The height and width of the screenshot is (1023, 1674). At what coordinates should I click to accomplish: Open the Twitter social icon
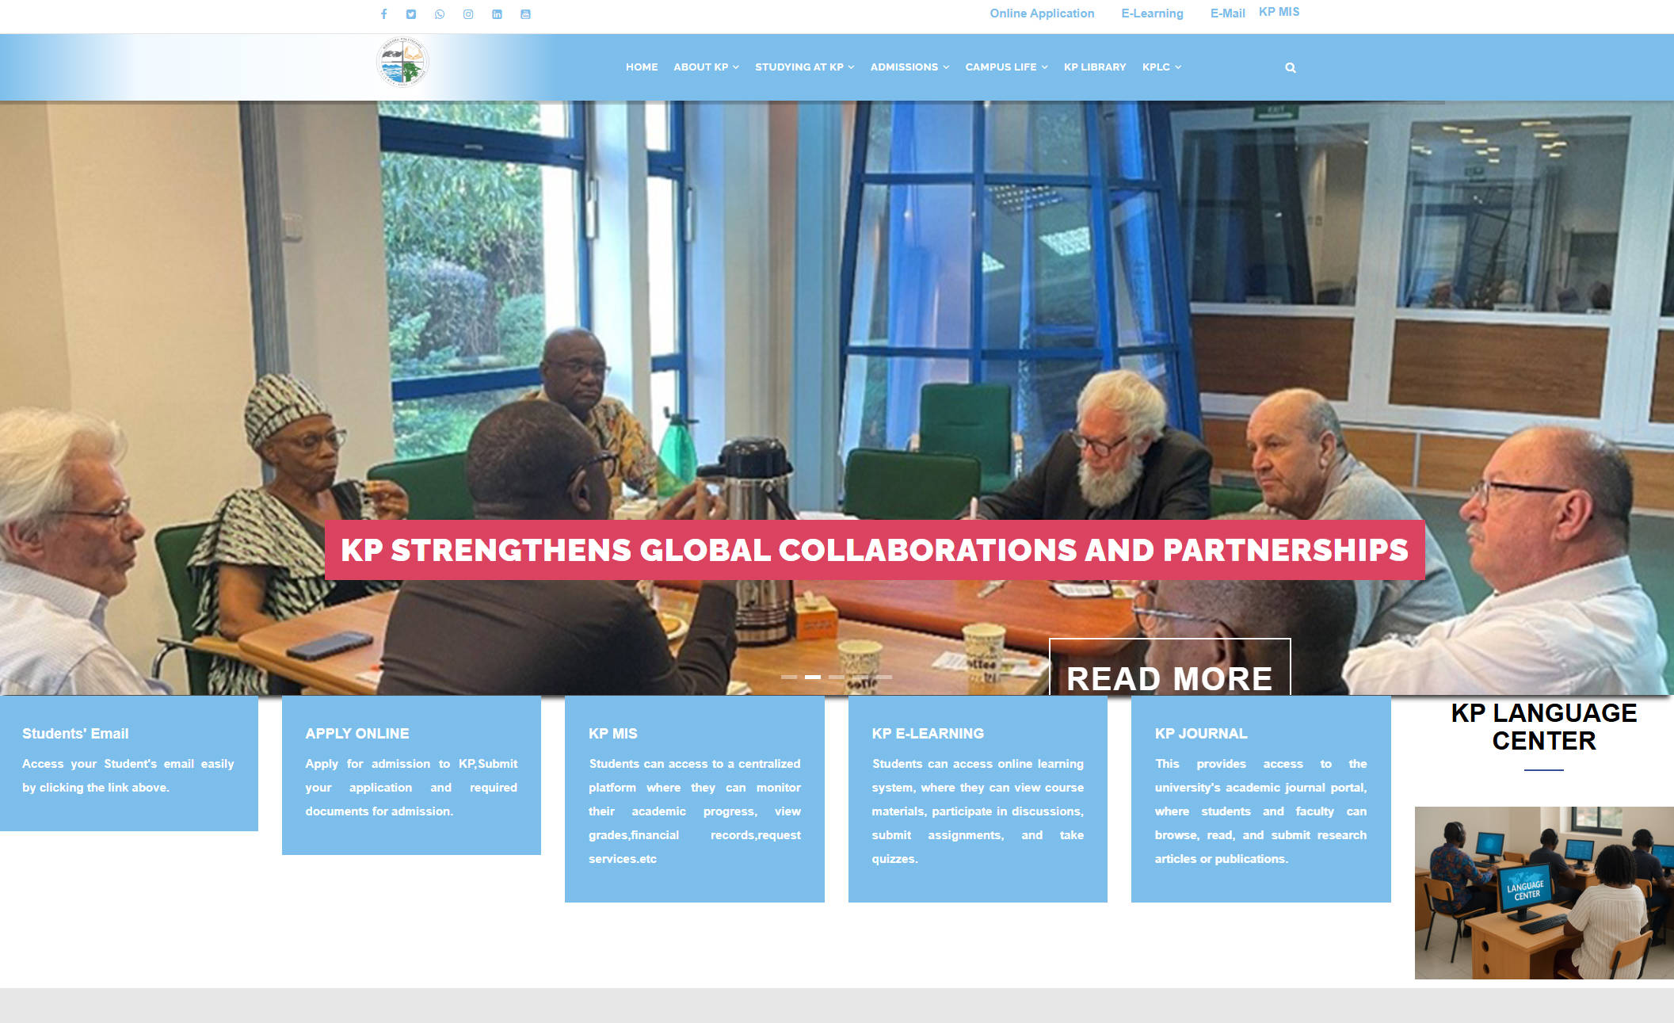tap(411, 14)
